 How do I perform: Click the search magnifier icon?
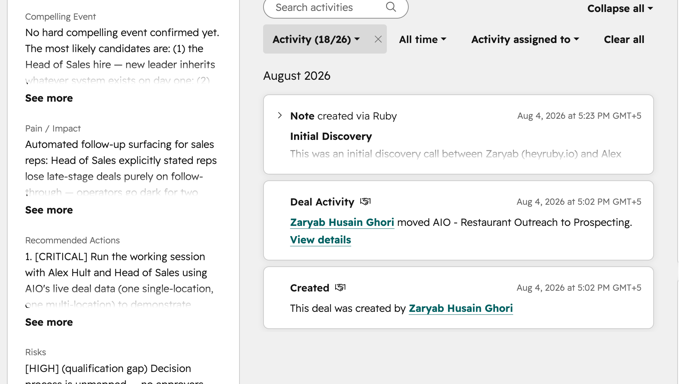point(391,7)
